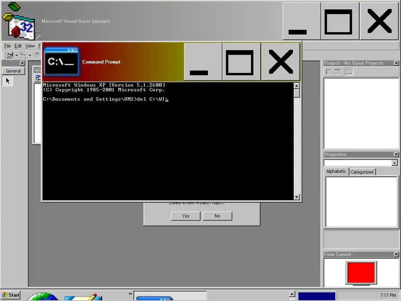Image resolution: width=401 pixels, height=301 pixels.
Task: Maximize the Visual Basic window
Action: (x=340, y=21)
